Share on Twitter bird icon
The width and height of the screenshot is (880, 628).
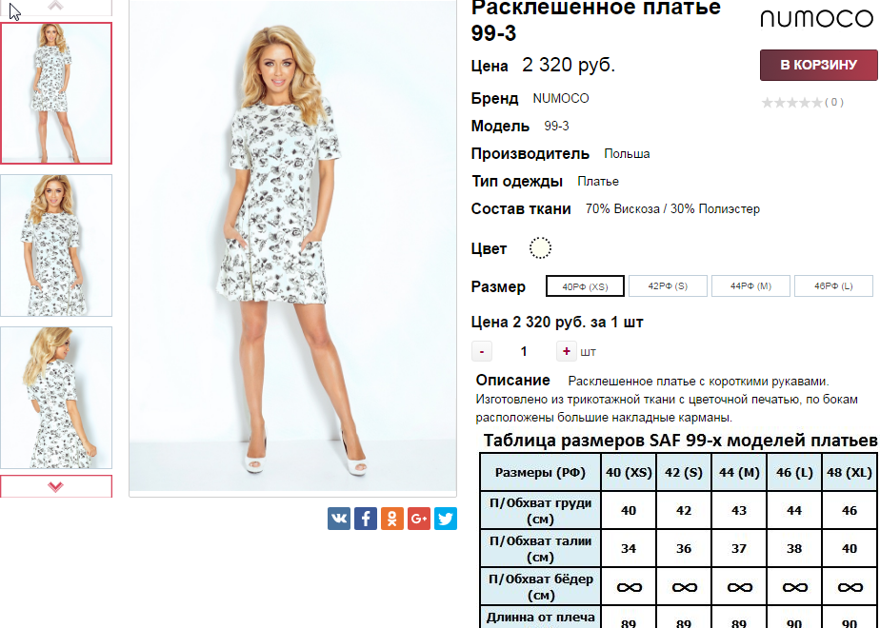point(446,518)
